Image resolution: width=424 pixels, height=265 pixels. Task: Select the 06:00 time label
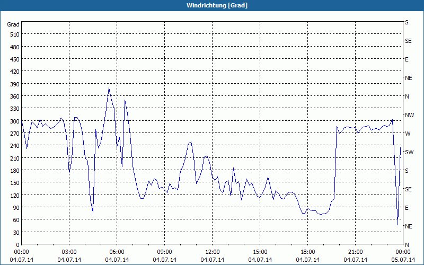point(117,252)
